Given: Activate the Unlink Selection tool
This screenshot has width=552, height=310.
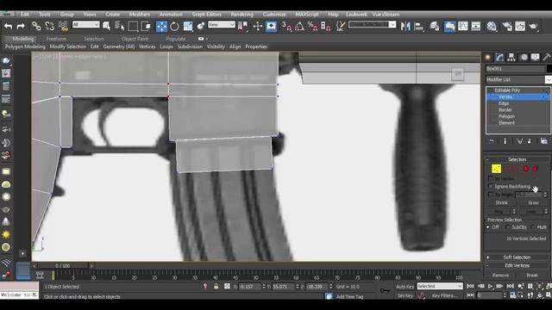Looking at the screenshot, I should (49, 26).
